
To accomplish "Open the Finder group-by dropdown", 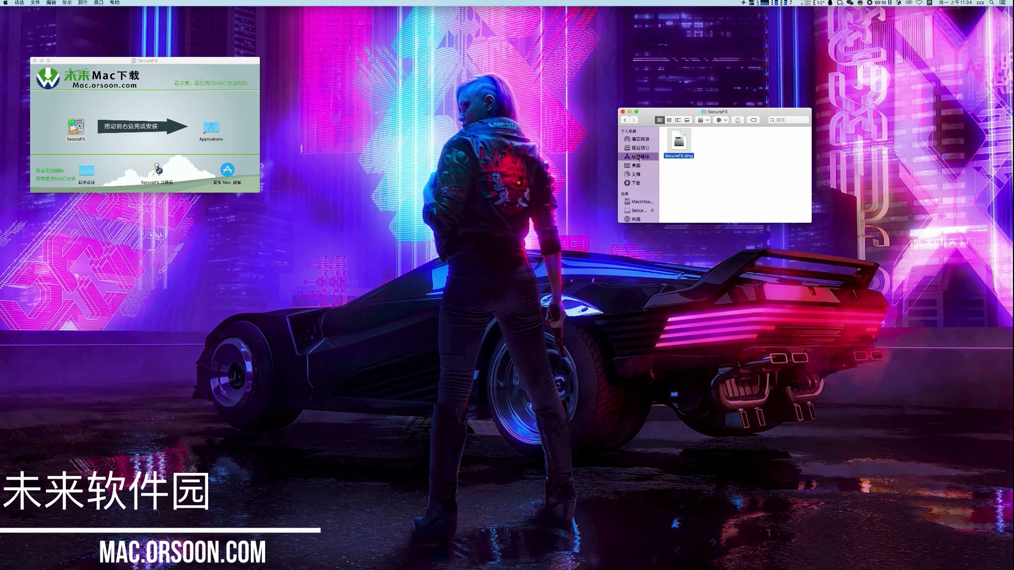I will click(x=703, y=120).
